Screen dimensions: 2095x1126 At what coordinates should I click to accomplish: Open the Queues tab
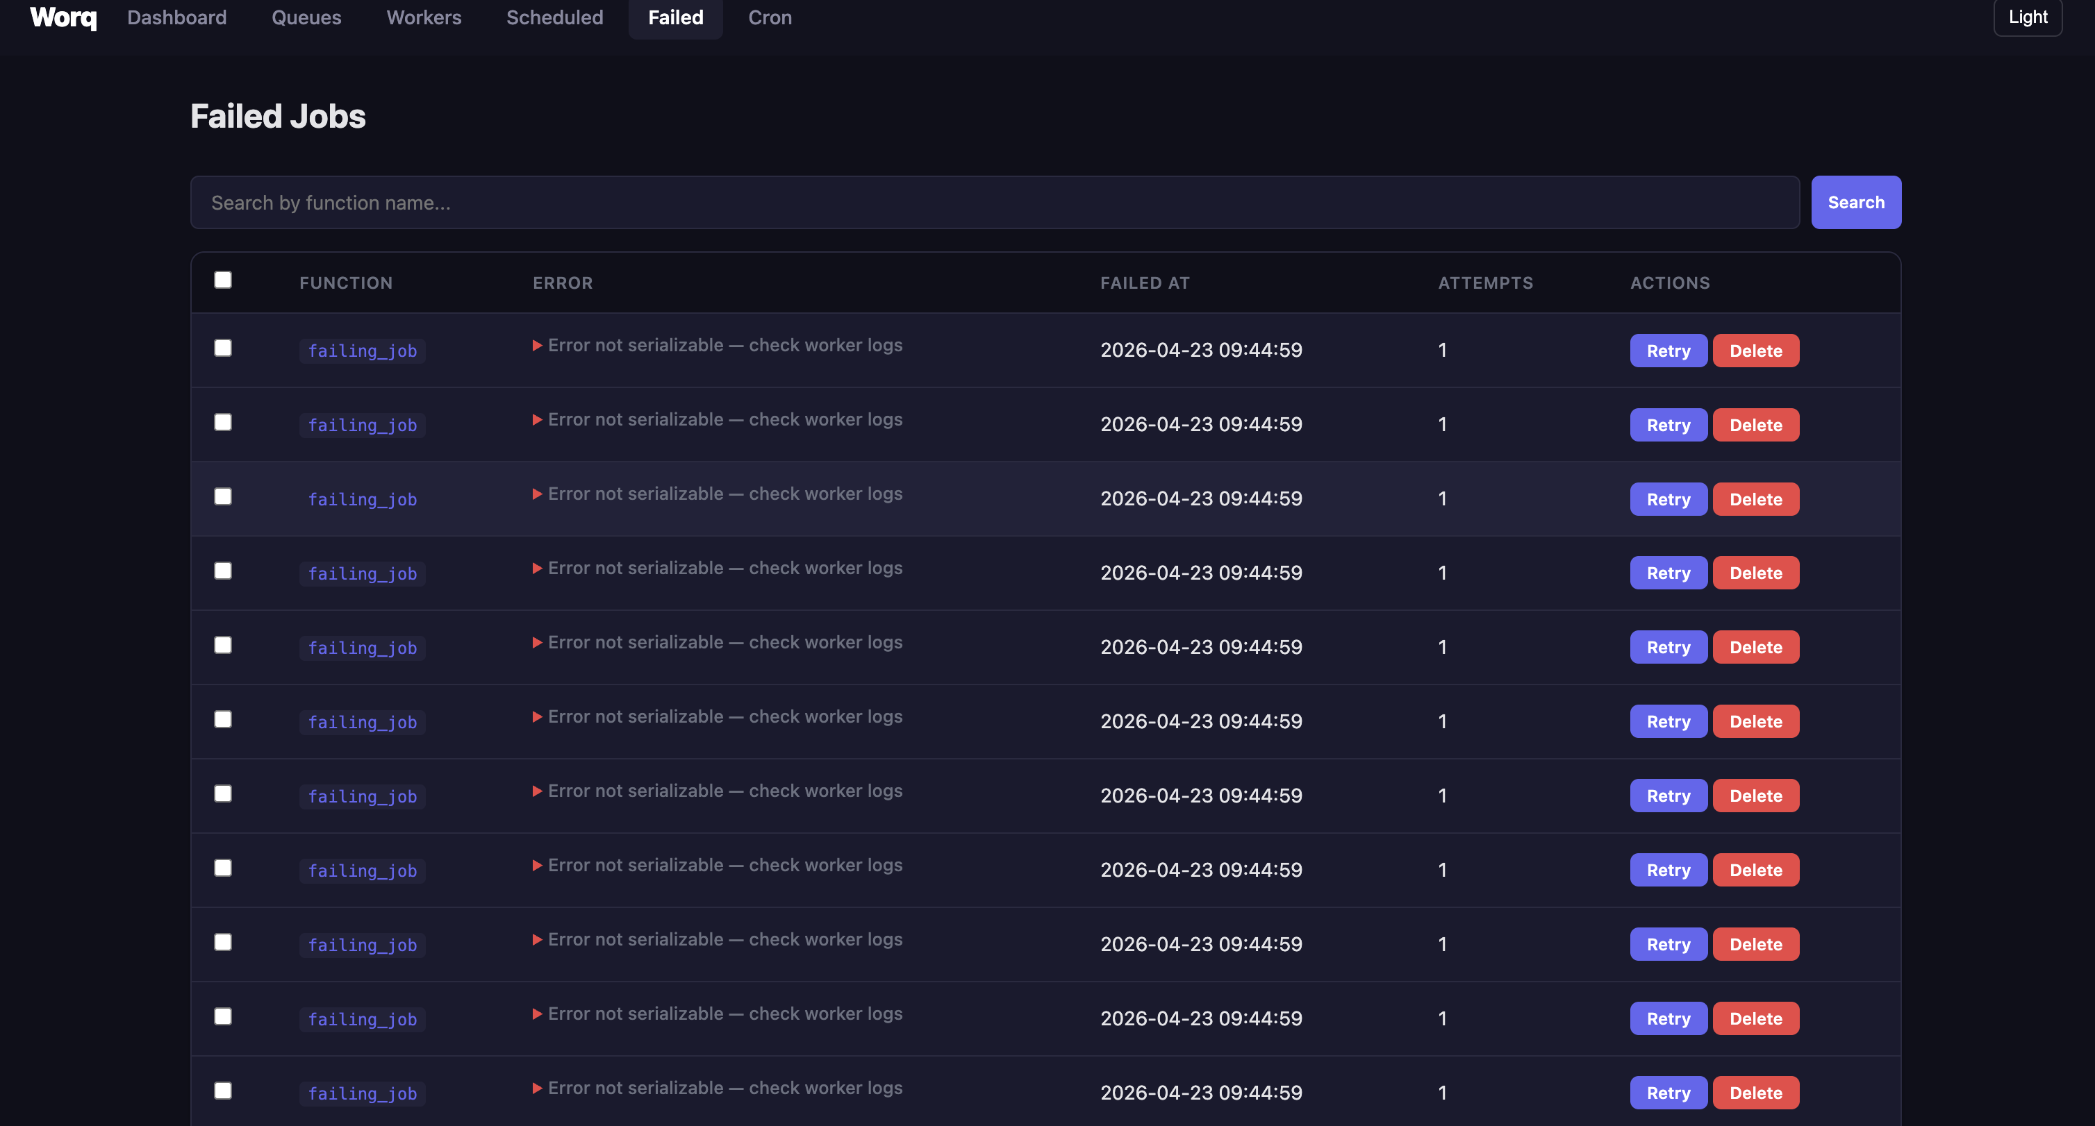point(306,17)
